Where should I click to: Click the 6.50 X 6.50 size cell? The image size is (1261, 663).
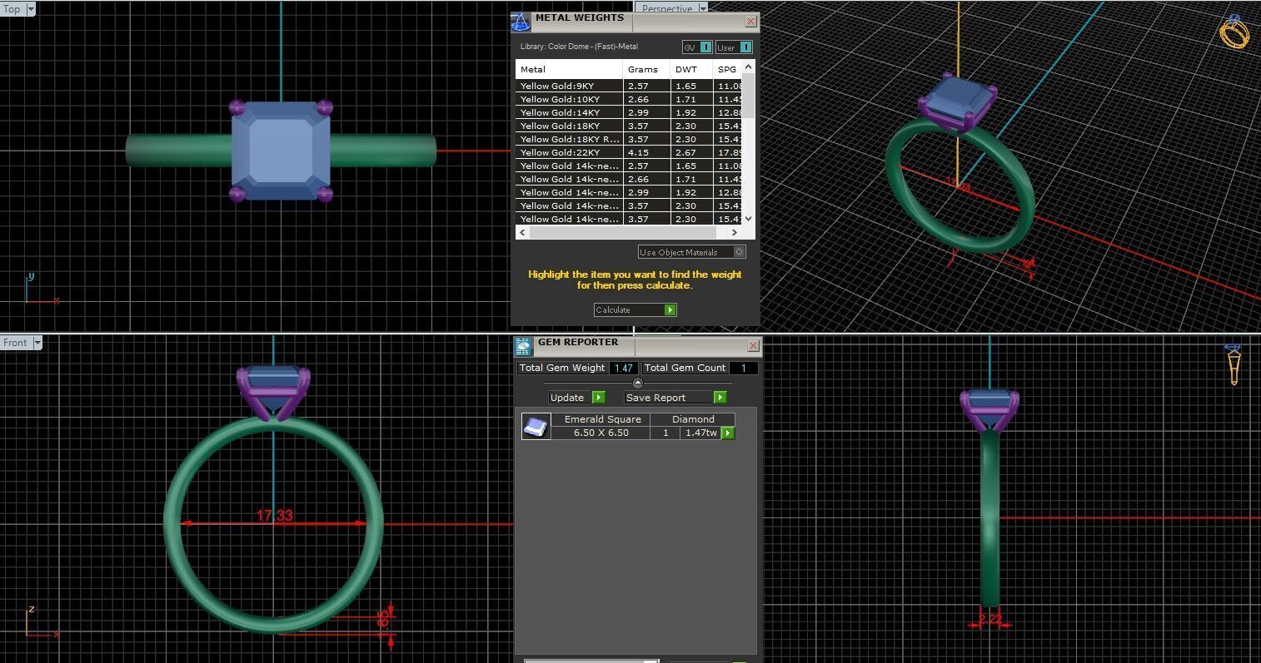point(601,433)
